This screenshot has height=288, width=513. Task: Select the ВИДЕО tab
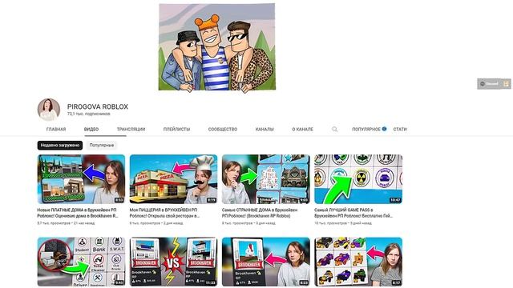click(91, 130)
